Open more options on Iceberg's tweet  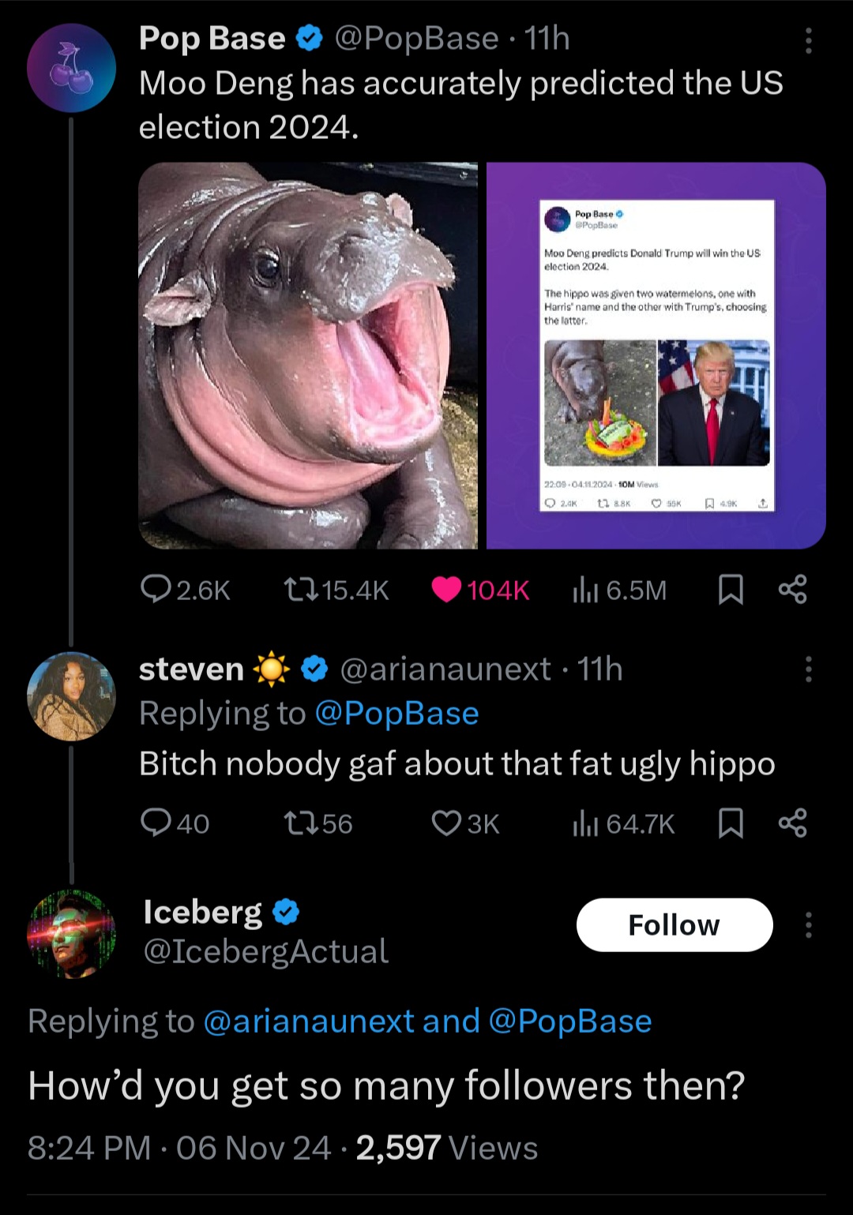[x=808, y=924]
